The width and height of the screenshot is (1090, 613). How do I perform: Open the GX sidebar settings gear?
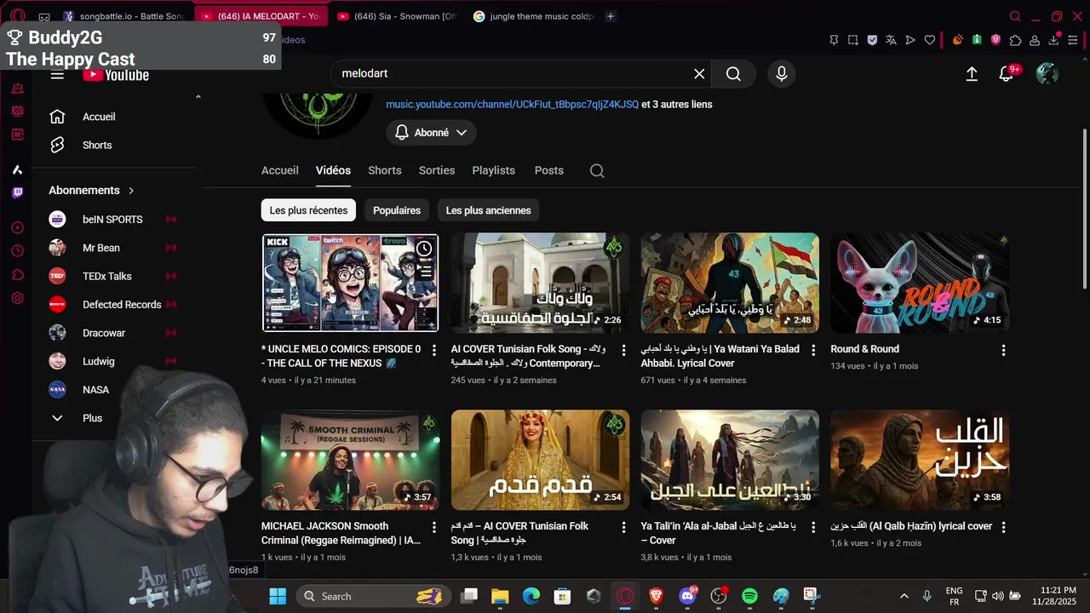point(17,298)
